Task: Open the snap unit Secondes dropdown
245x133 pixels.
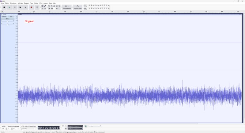Action: click(x=28, y=129)
